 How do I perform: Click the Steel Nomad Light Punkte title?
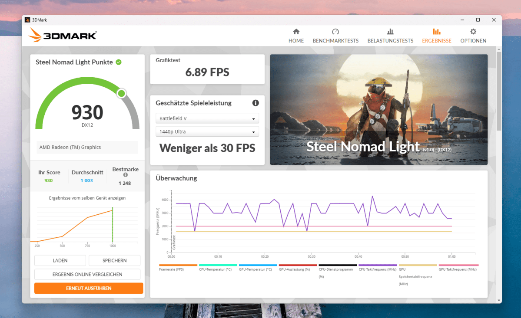click(x=74, y=62)
